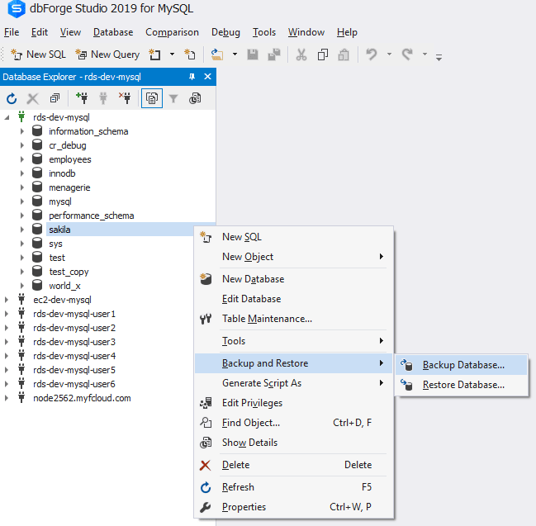The width and height of the screenshot is (536, 526).
Task: Open New Object submenu
Action: [x=293, y=257]
